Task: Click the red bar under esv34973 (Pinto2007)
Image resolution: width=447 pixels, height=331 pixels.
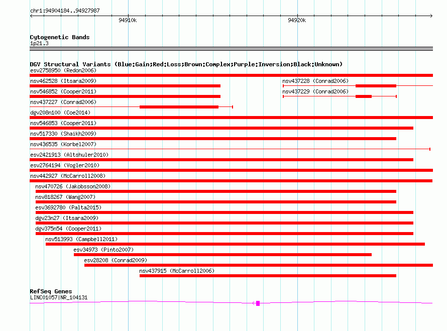Action: tap(222, 255)
